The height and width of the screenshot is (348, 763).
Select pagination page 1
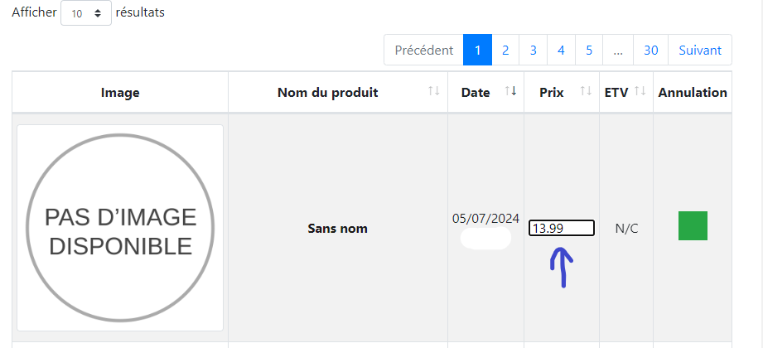pos(477,50)
